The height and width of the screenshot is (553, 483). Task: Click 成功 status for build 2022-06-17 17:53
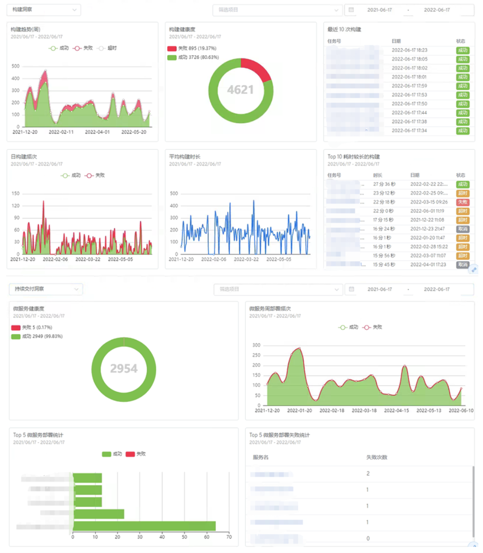click(462, 95)
